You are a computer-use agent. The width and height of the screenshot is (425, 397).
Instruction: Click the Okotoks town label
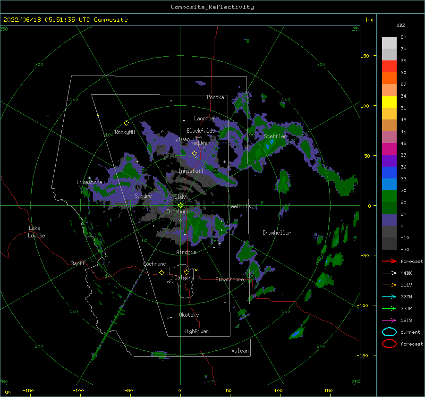tap(189, 315)
